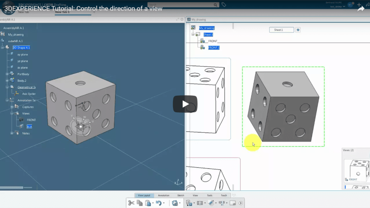
Task: Click the Copy tool icon
Action: (x=140, y=203)
